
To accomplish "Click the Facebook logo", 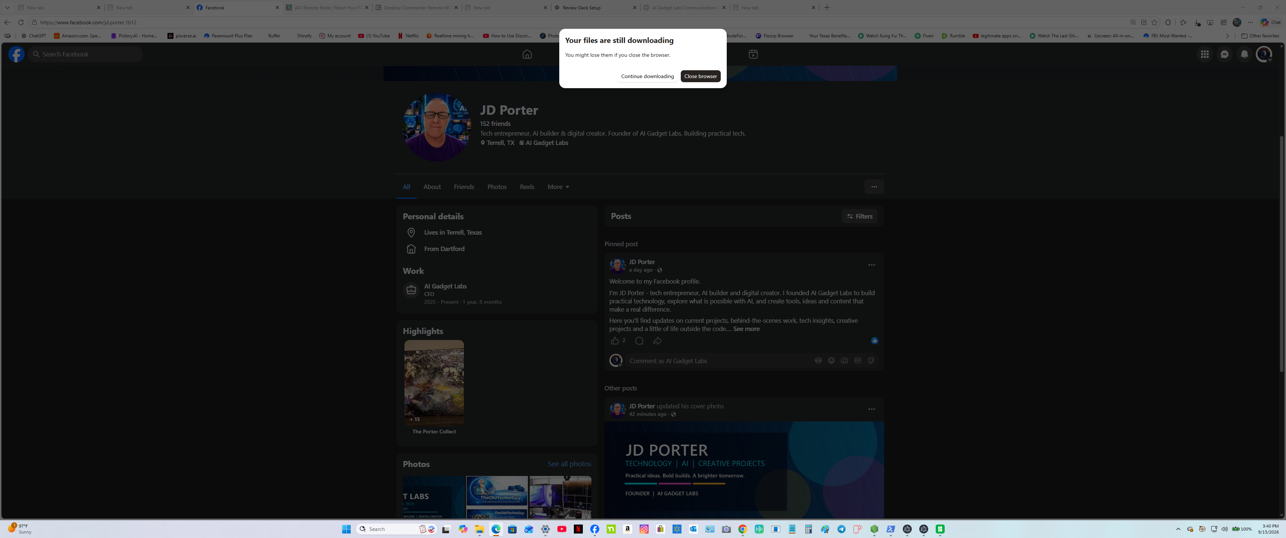I will pyautogui.click(x=16, y=54).
